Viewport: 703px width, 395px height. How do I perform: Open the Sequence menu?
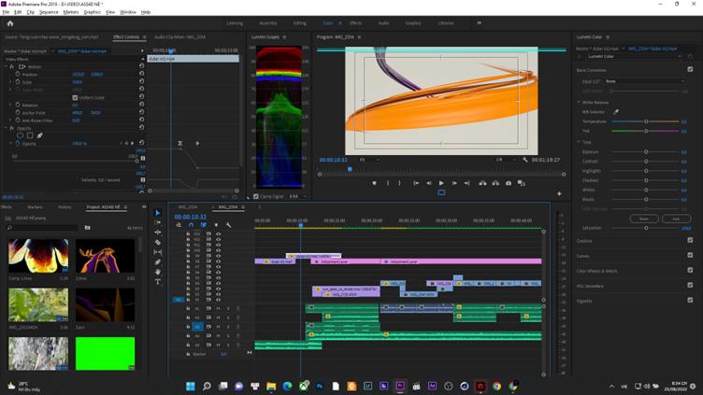coord(49,12)
